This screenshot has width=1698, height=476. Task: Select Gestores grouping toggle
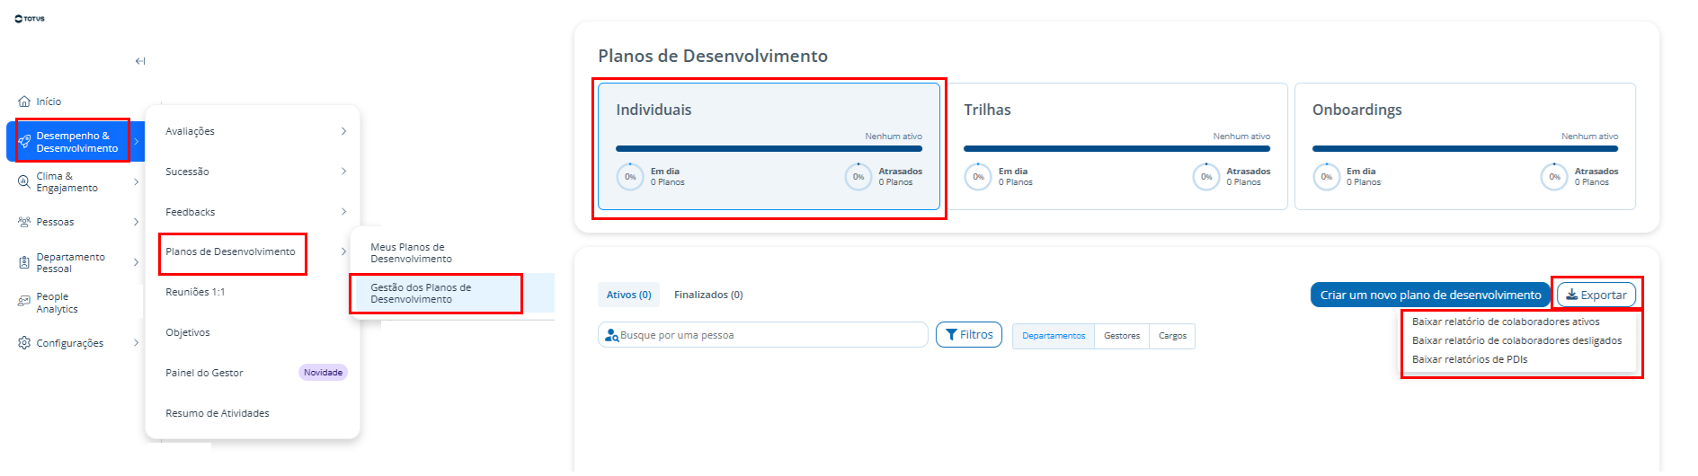click(1122, 336)
